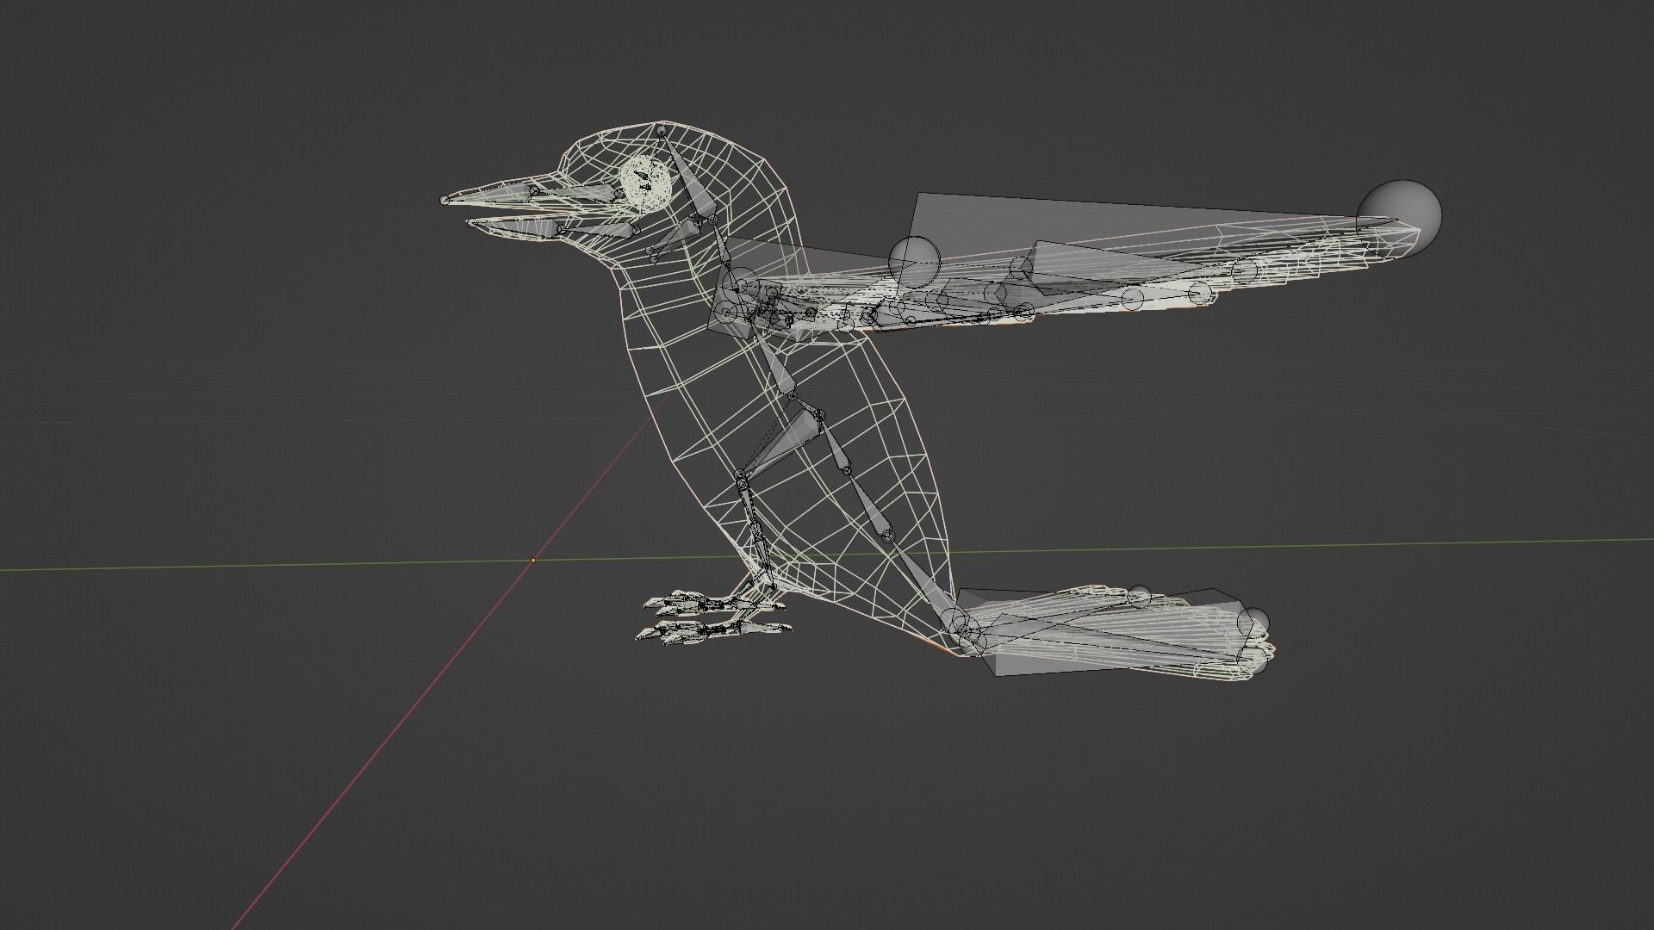Click the orange origin point on the grid
This screenshot has height=930, width=1654.
point(533,561)
